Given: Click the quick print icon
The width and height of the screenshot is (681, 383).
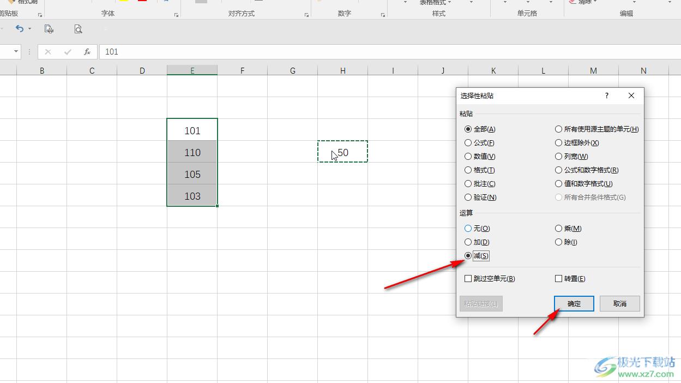Looking at the screenshot, I should 49,29.
